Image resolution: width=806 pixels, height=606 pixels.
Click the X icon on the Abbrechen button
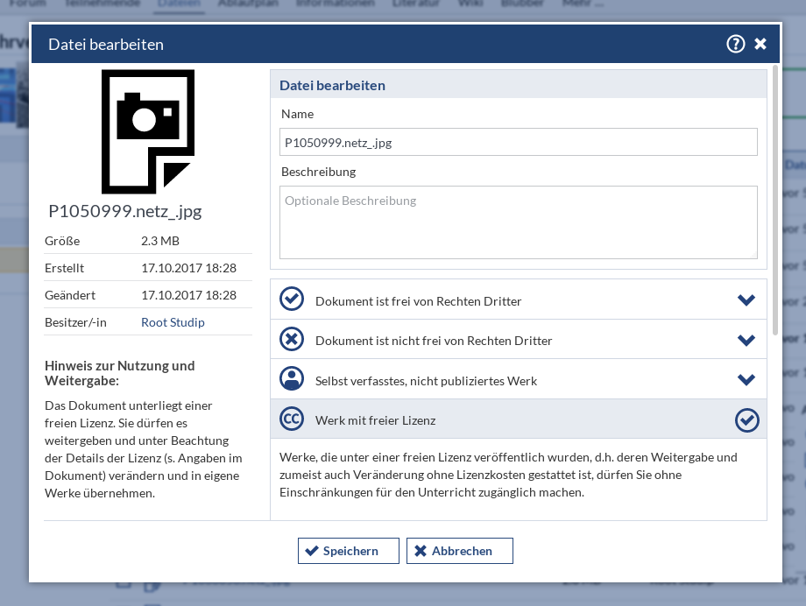pyautogui.click(x=421, y=551)
